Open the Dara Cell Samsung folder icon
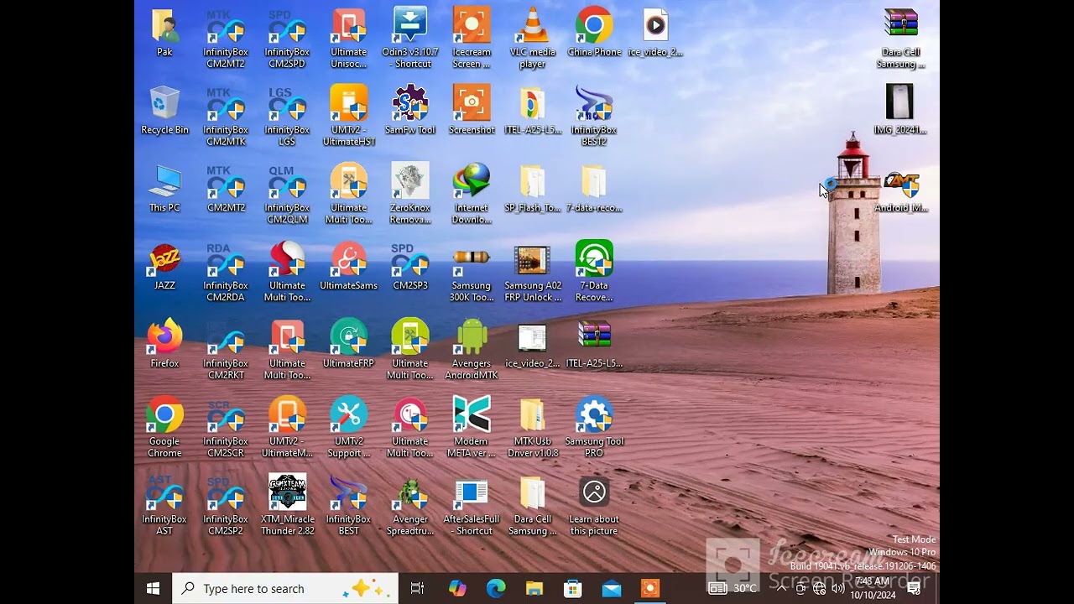Image resolution: width=1074 pixels, height=604 pixels. [532, 494]
